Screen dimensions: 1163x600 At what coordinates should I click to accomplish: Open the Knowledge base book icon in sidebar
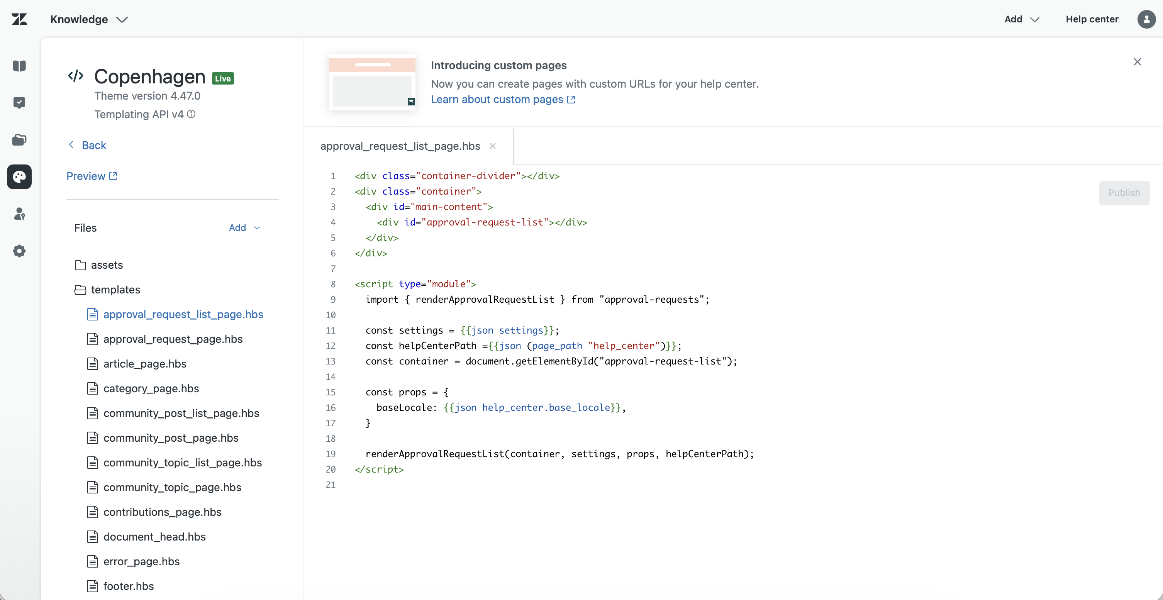coord(19,66)
